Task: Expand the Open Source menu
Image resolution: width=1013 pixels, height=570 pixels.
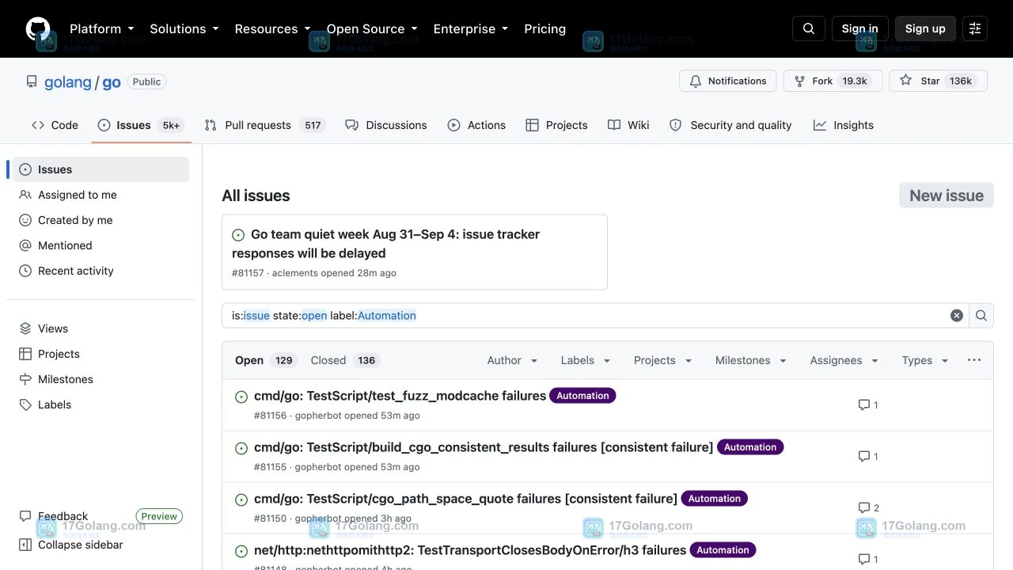Action: (x=372, y=28)
